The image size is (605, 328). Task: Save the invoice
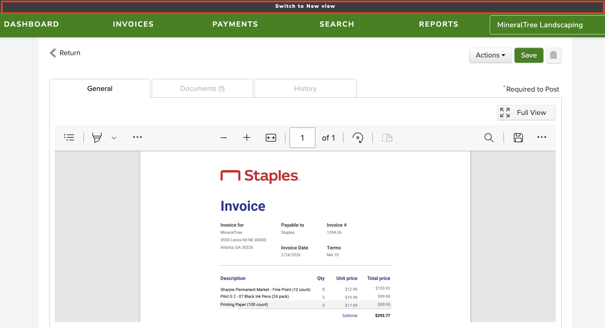(x=529, y=55)
